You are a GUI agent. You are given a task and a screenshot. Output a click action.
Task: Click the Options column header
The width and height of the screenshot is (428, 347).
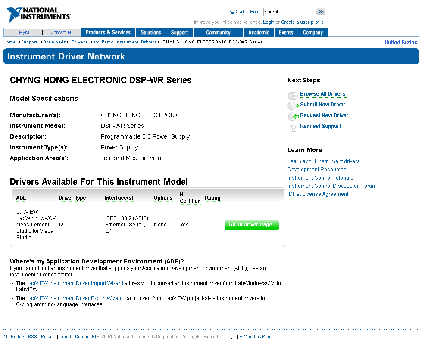pyautogui.click(x=163, y=198)
